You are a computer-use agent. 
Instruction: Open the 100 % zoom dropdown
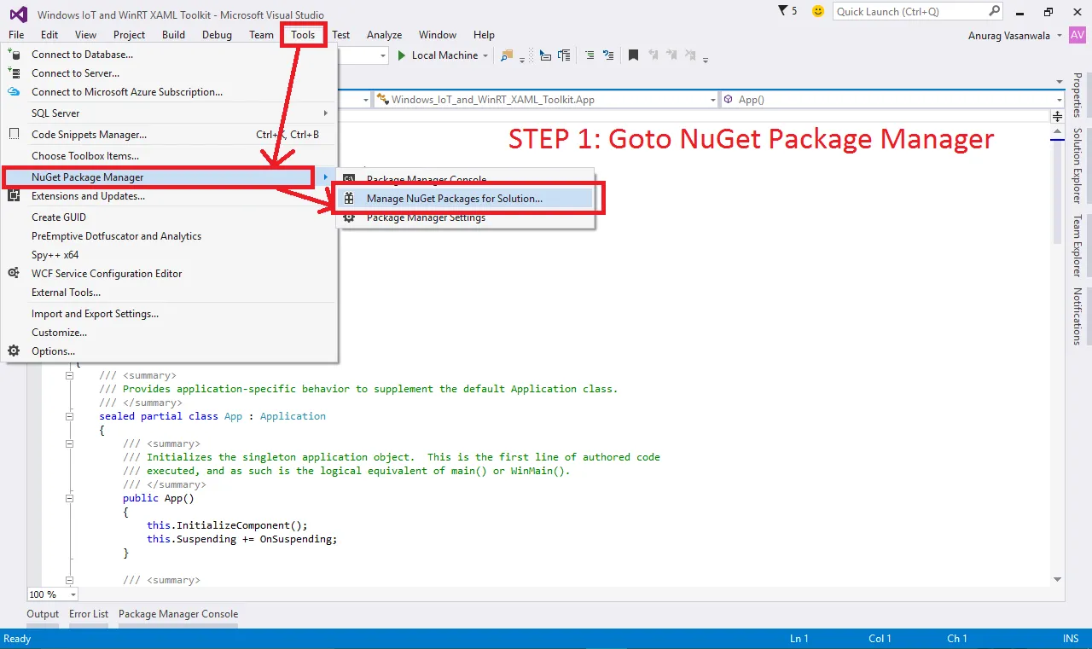(x=73, y=594)
